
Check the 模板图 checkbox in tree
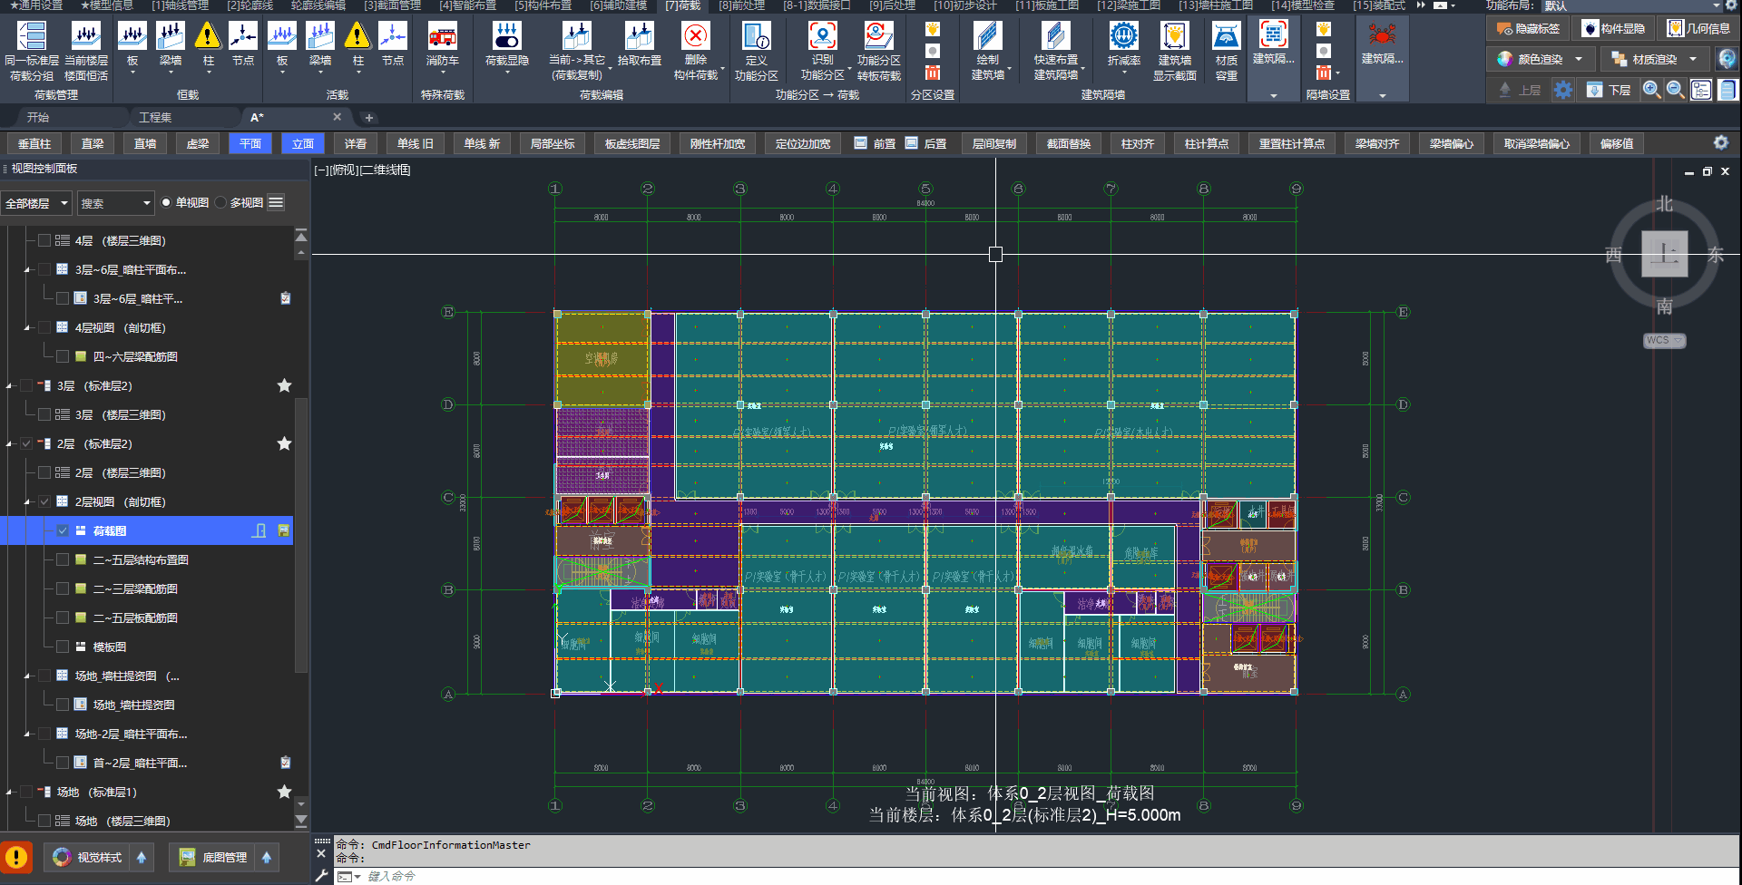(63, 647)
